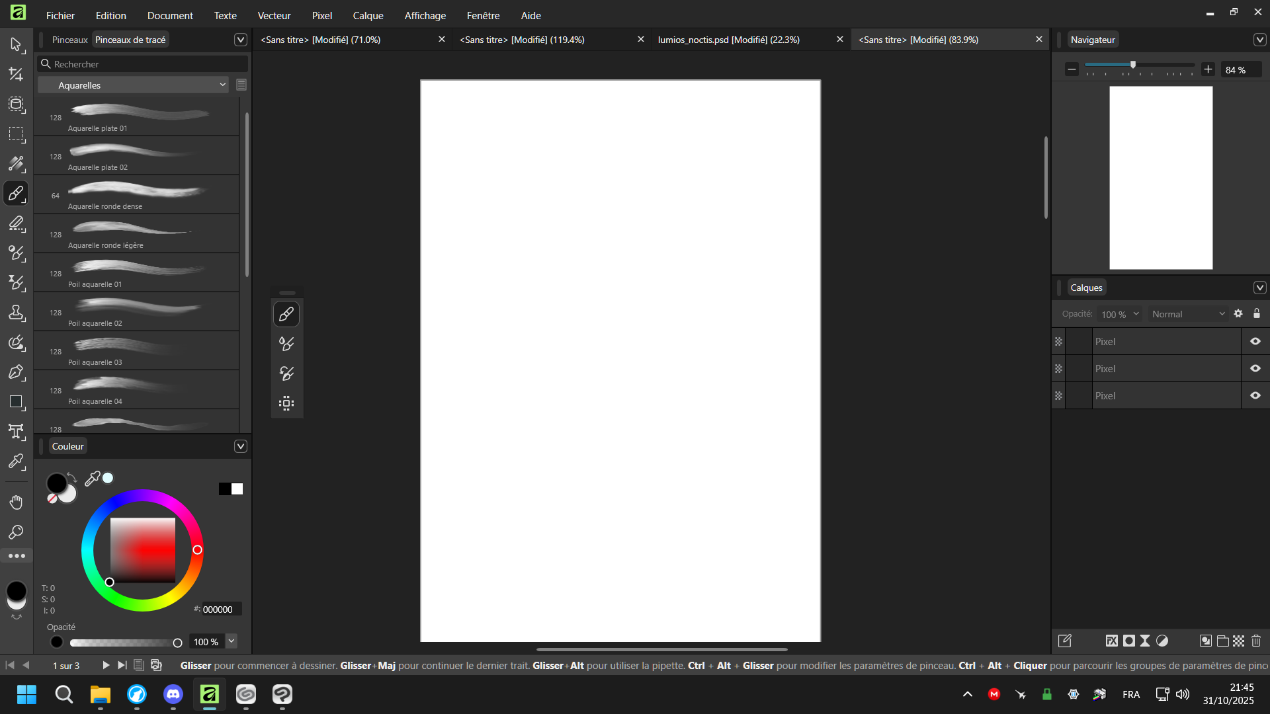1270x714 pixels.
Task: Expand the color opacity 100 % dropdown
Action: (x=232, y=641)
